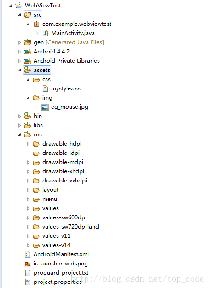Click the project.properties file icon
The height and width of the screenshot is (288, 209).
pos(28,282)
